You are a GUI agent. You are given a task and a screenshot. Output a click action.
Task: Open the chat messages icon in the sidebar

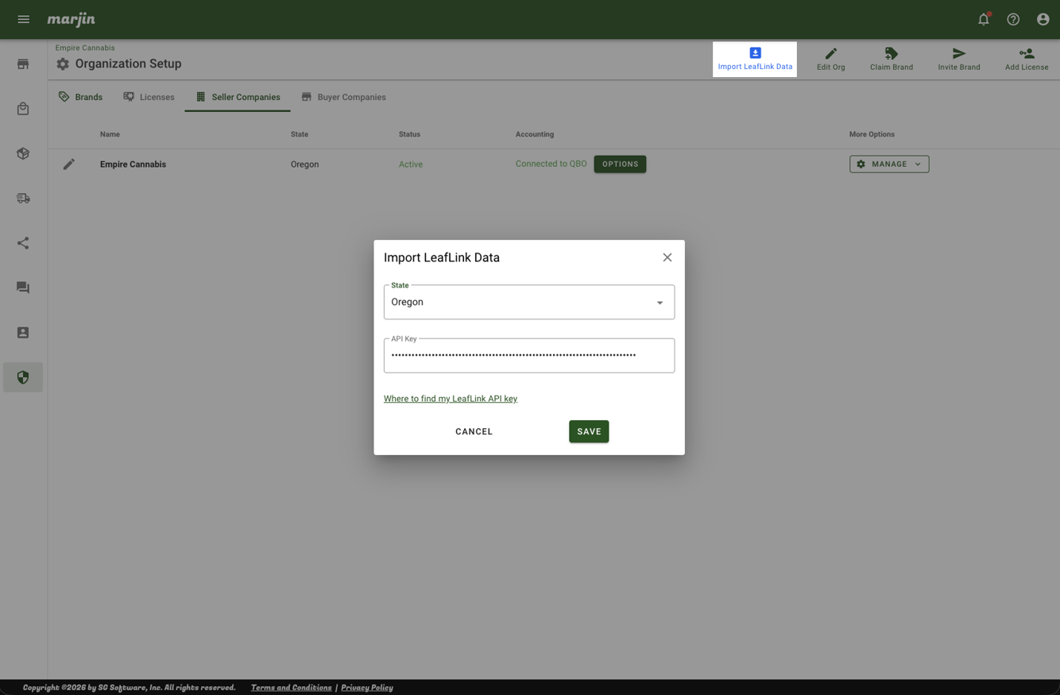23,288
